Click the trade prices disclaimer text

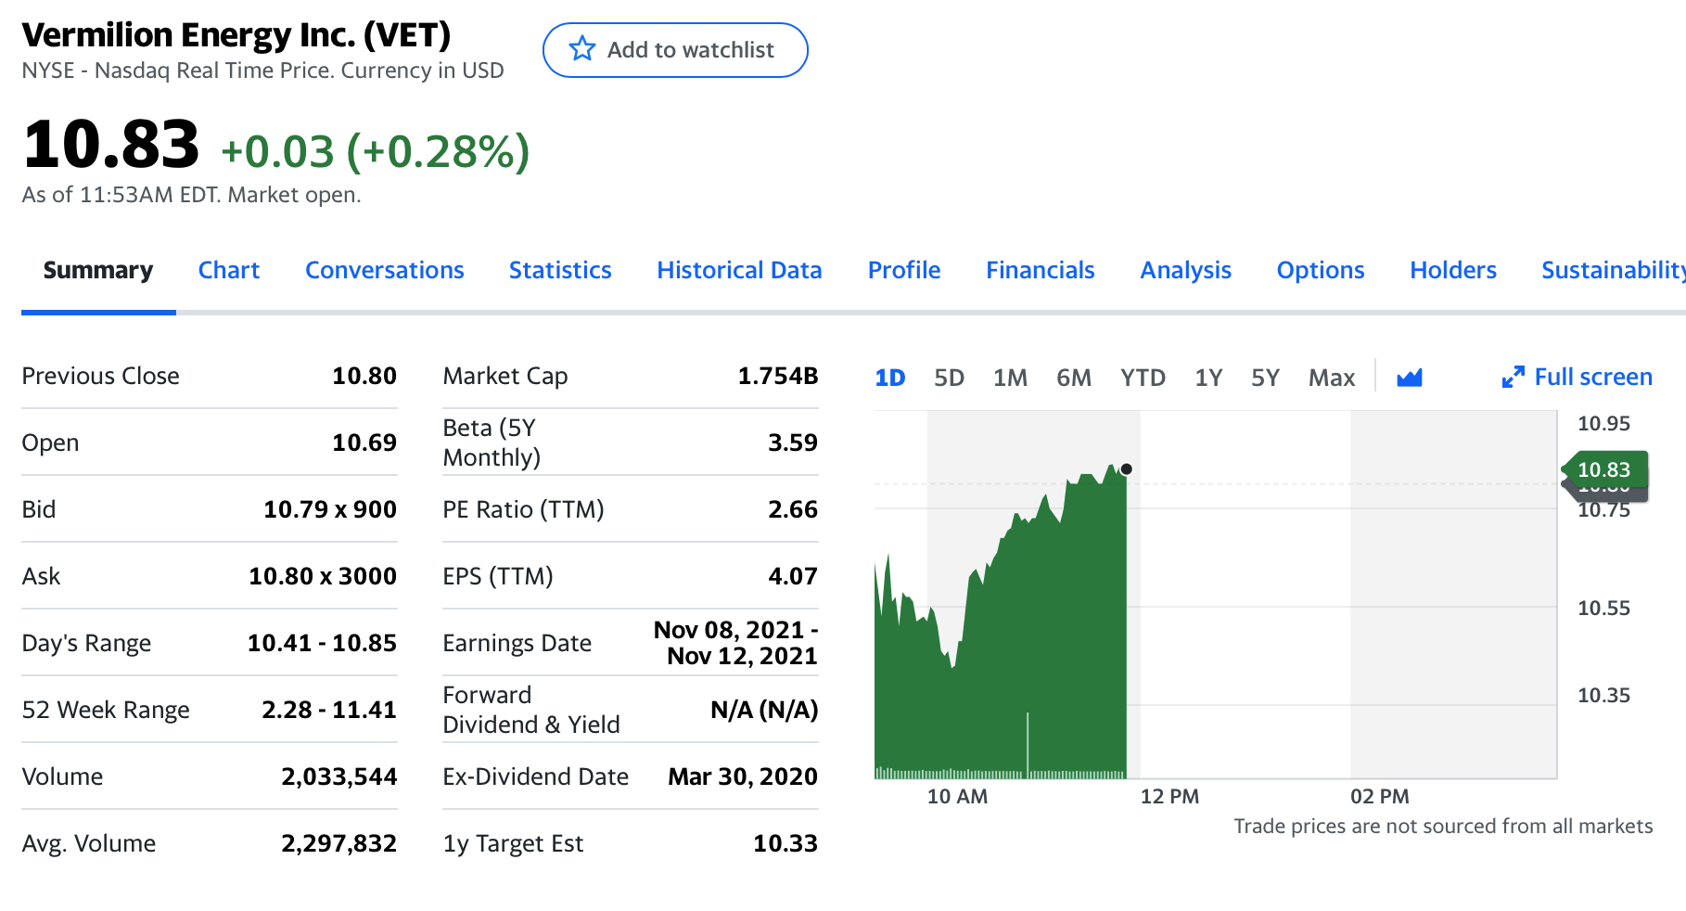point(1443,826)
